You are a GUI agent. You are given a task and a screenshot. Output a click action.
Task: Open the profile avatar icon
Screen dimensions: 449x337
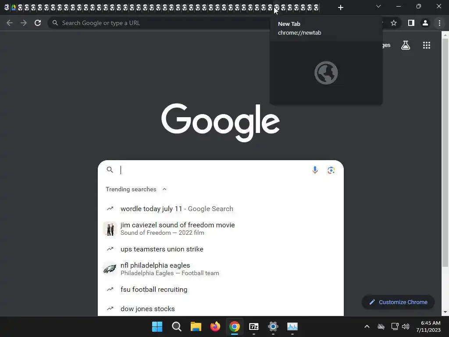tap(425, 23)
